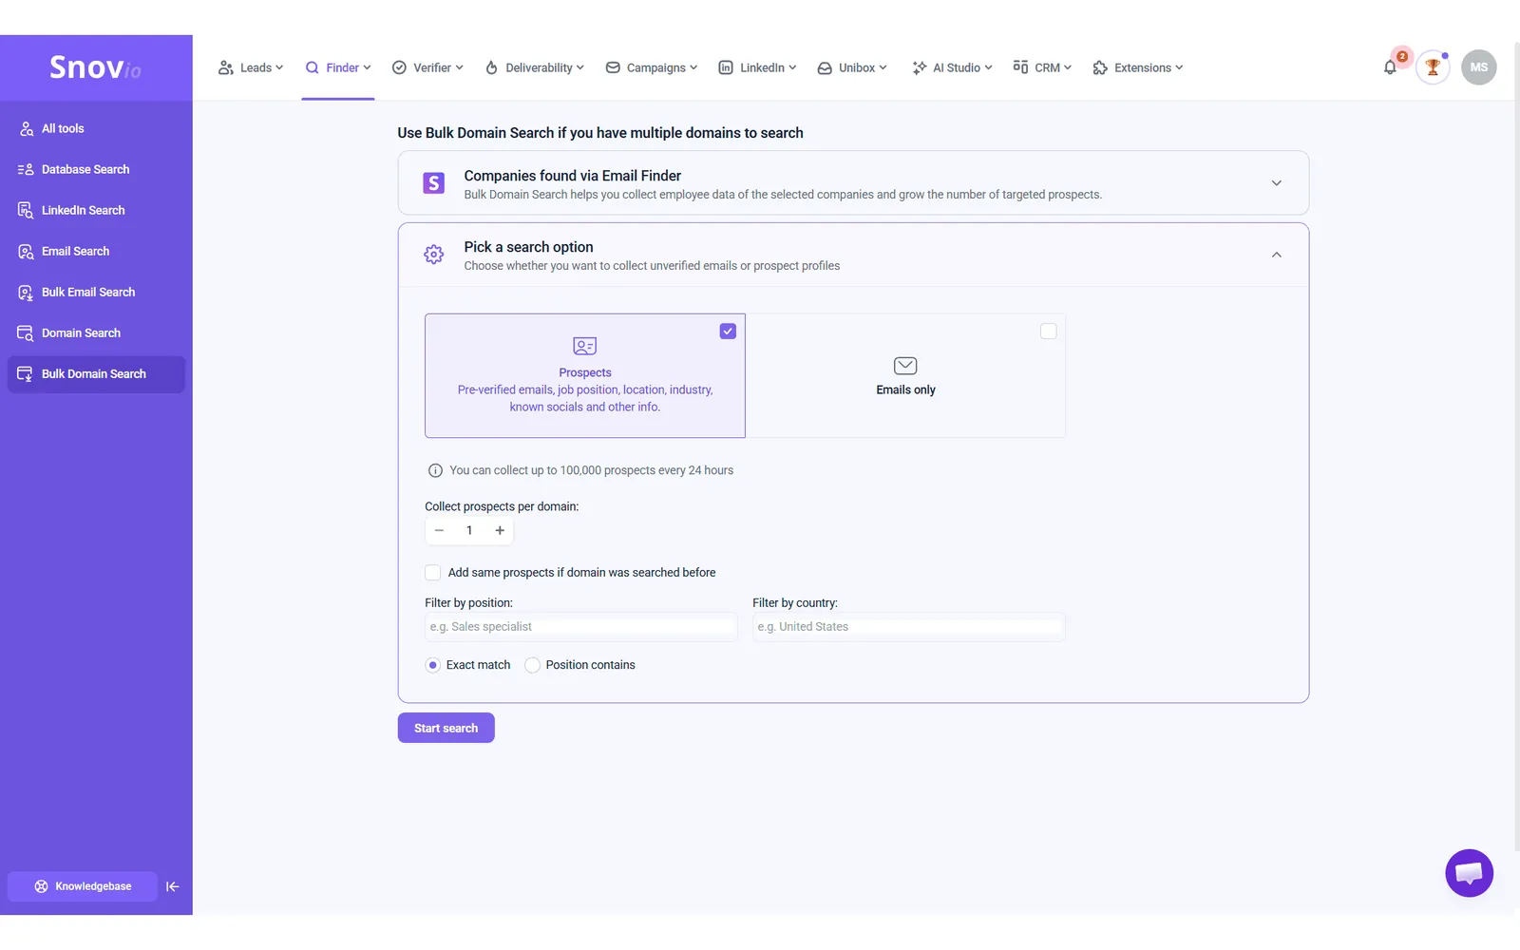Click the info icon beside prospects limit

(435, 470)
